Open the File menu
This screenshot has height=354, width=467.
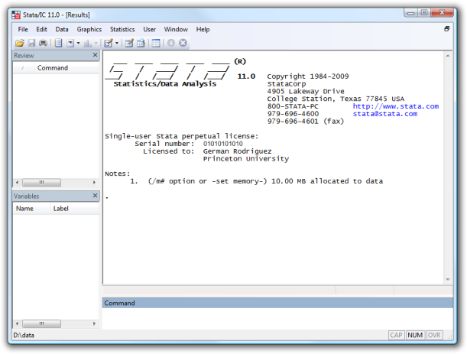[x=23, y=29]
